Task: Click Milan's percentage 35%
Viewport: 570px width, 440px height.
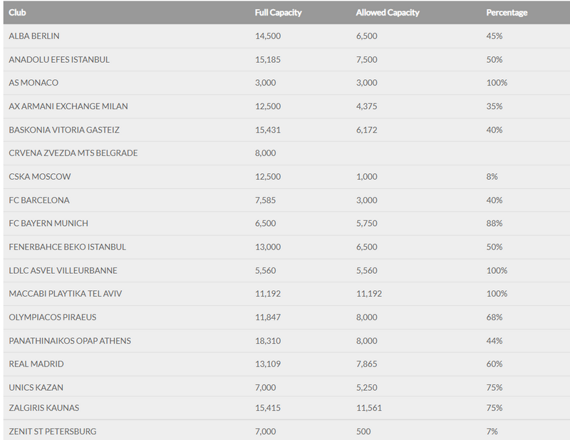Action: 494,106
